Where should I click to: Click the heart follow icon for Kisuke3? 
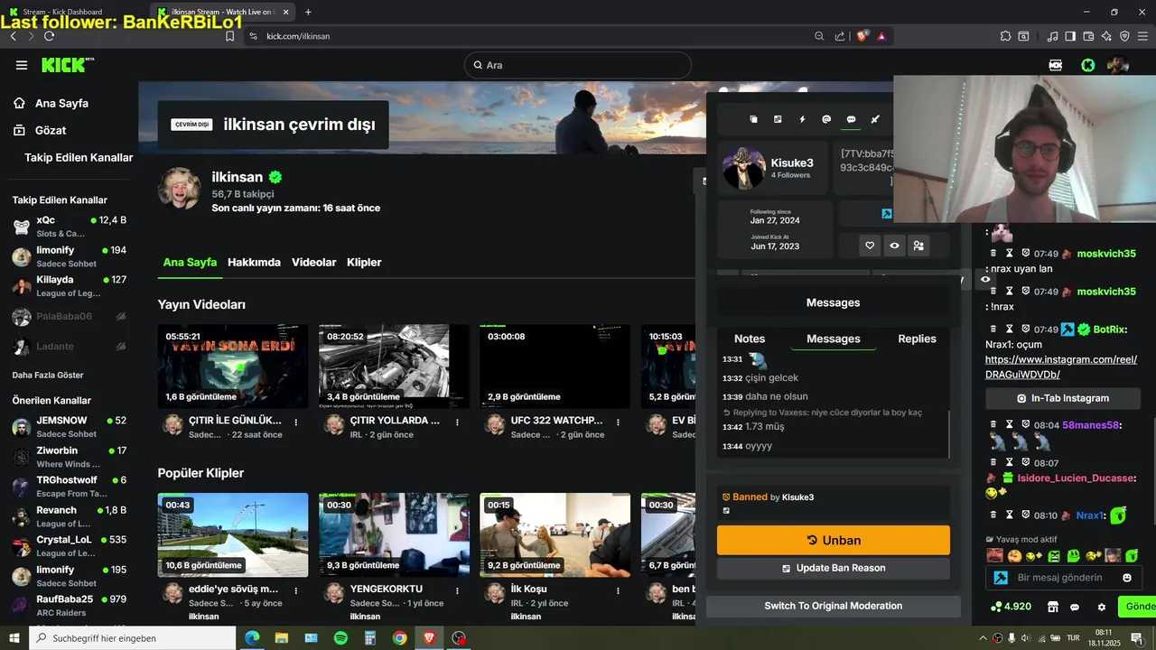click(870, 246)
